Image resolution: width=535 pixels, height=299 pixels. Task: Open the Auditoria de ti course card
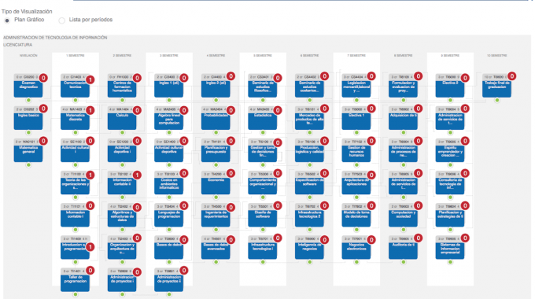click(x=403, y=247)
